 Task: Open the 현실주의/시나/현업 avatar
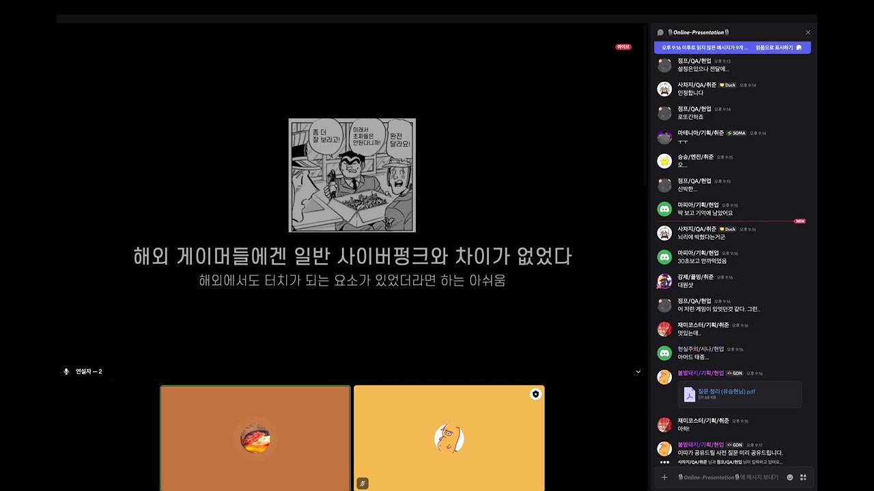tap(664, 353)
